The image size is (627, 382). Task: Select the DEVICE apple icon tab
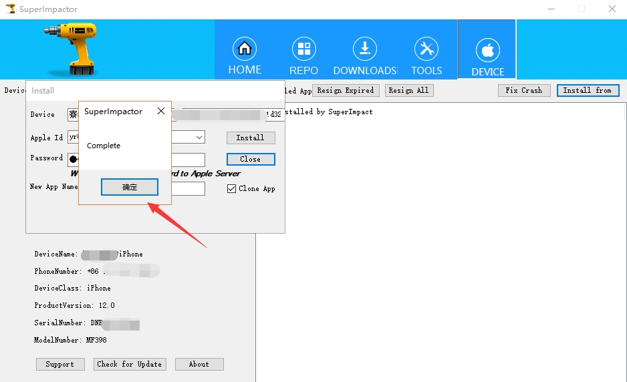pyautogui.click(x=487, y=50)
